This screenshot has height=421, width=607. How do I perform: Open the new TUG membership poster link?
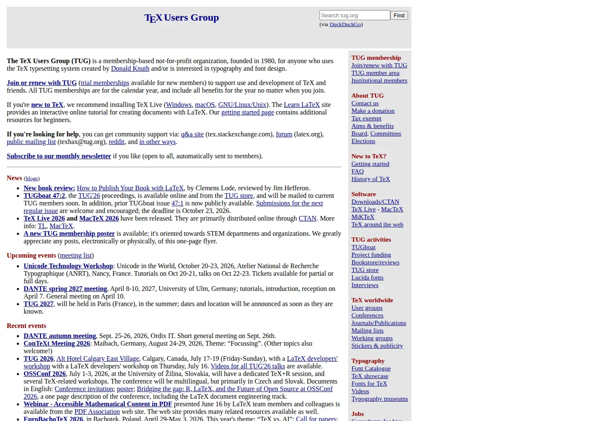click(69, 234)
